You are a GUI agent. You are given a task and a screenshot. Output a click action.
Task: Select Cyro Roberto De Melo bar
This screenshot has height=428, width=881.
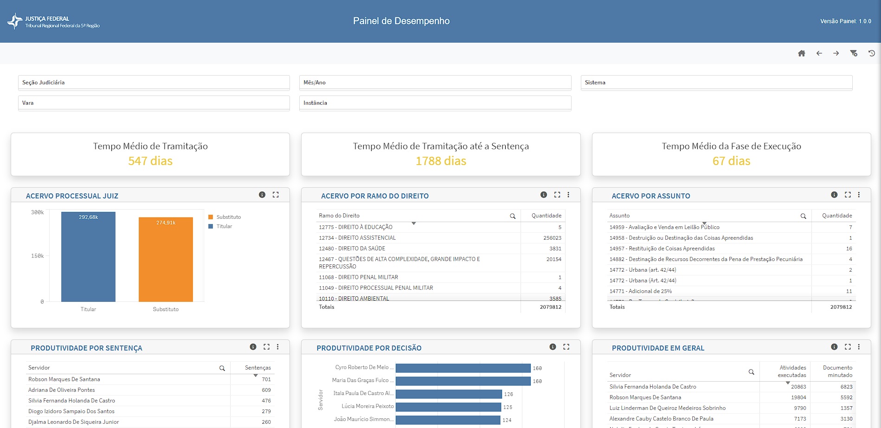tap(463, 368)
